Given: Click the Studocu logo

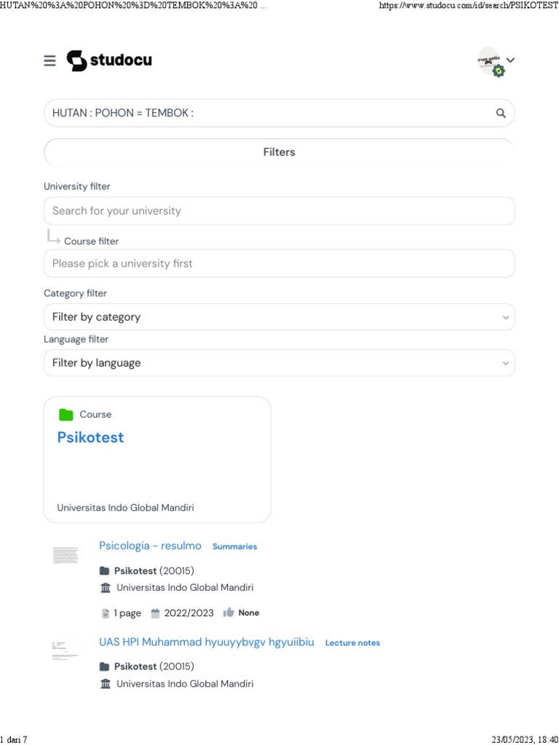Looking at the screenshot, I should point(109,60).
